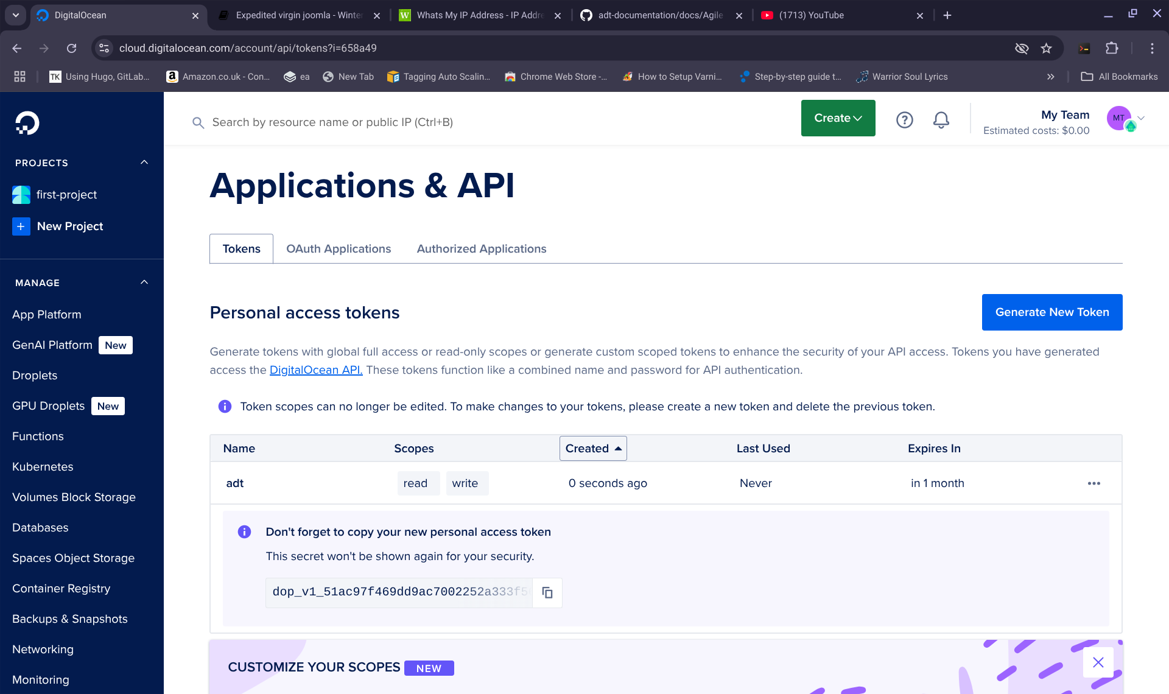Viewport: 1169px width, 694px height.
Task: Click the resource search field
Action: 332,122
